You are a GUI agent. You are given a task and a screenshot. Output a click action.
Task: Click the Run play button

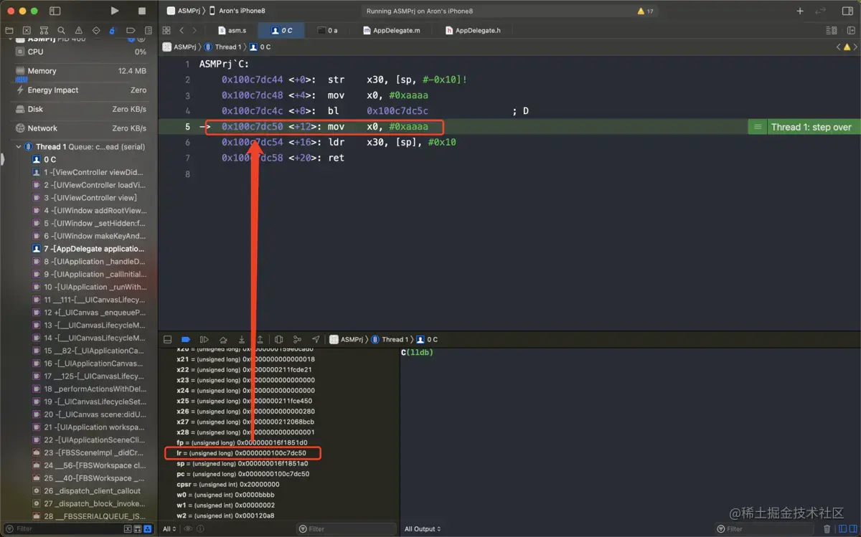115,11
